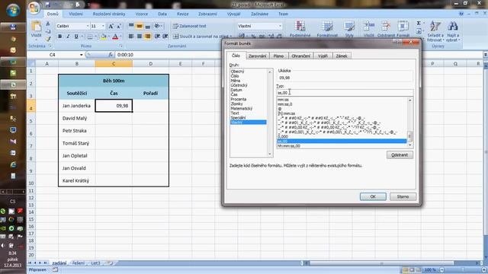The image size is (488, 274).
Task: Open the Fill Color dropdown arrow
Action: click(108, 37)
